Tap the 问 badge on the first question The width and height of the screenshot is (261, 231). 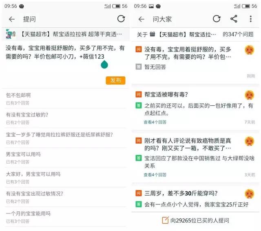point(139,49)
